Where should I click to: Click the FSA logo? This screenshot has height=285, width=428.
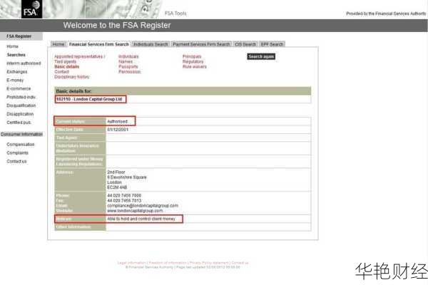coord(31,9)
